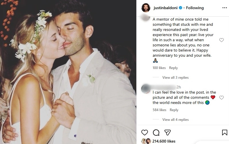Open comments with the speech bubble icon

point(156,132)
